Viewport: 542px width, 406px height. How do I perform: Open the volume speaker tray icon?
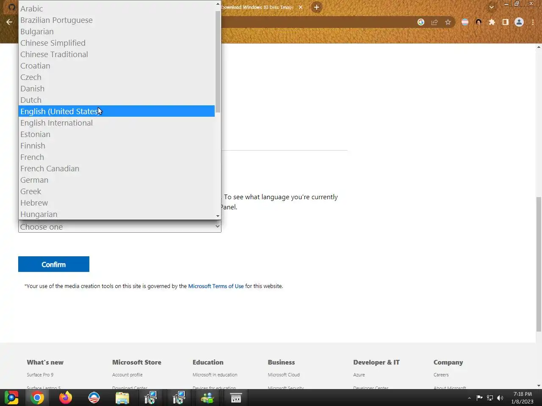coord(500,398)
